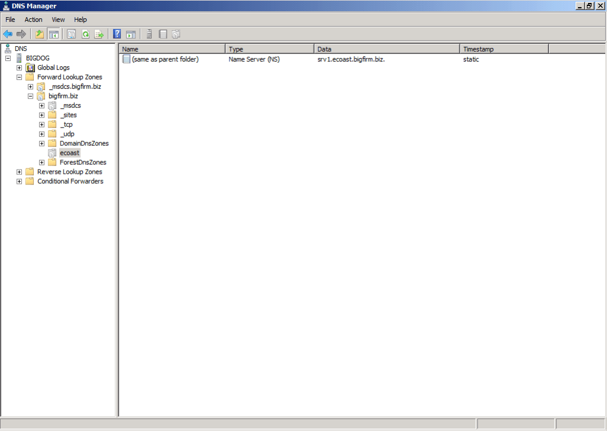Expand Conditional Forwarders
Screen dimensions: 607x431
point(19,181)
